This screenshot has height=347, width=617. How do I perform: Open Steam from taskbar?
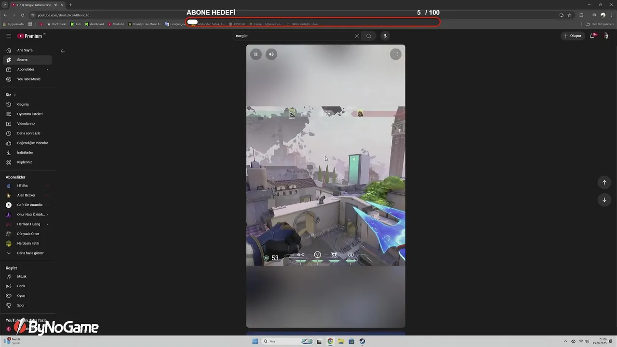pyautogui.click(x=362, y=341)
